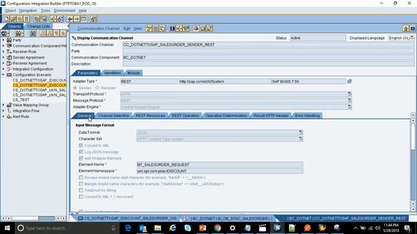Click the Adapter Type value help icon
Screen dimensions: 417x234
point(349,81)
